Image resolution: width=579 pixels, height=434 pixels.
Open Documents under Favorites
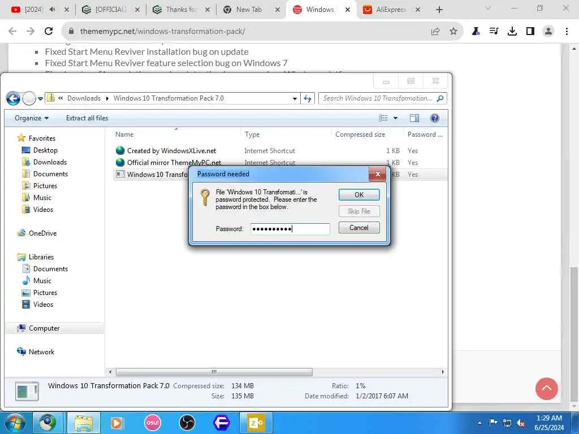pos(50,174)
